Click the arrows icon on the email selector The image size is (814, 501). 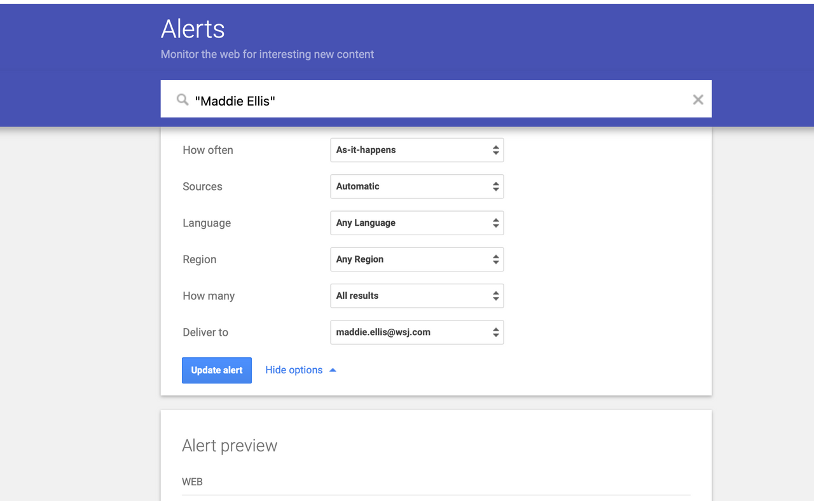495,332
